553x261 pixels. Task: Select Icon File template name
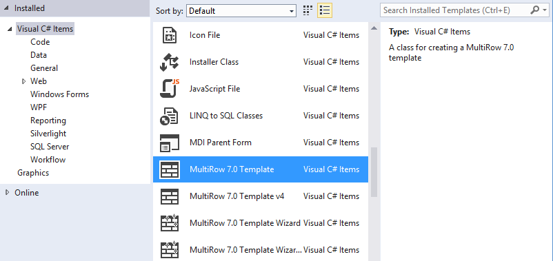[x=205, y=35]
